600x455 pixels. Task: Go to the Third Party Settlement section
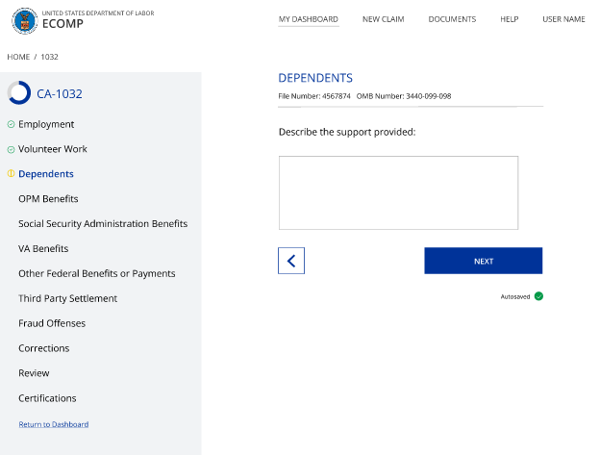tap(67, 298)
